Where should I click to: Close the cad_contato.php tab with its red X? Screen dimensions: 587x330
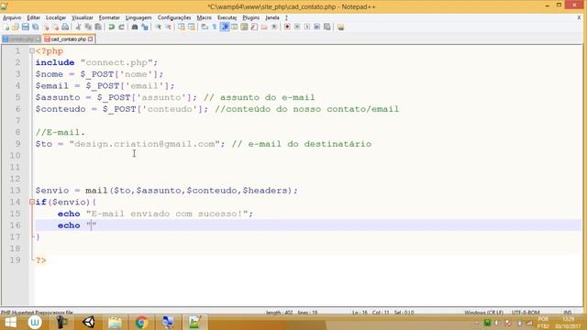tap(91, 38)
